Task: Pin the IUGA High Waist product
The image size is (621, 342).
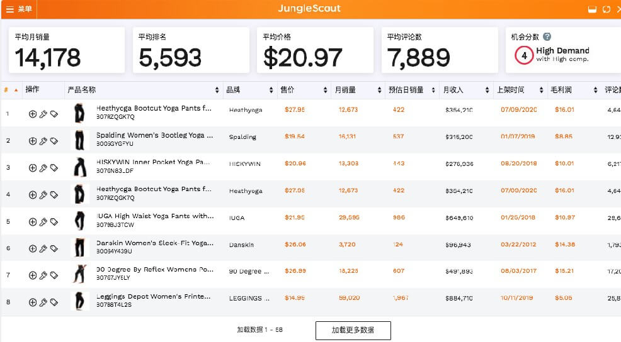Action: point(43,222)
